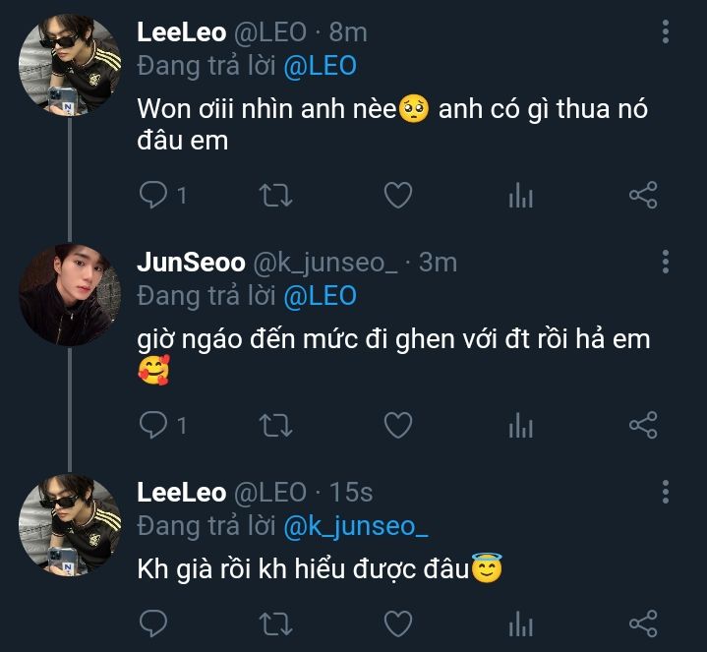Click the JunSeoo display name
The height and width of the screenshot is (652, 707).
tap(191, 263)
